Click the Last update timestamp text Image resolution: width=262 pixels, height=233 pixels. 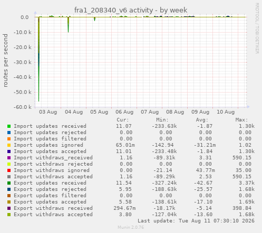(x=196, y=221)
